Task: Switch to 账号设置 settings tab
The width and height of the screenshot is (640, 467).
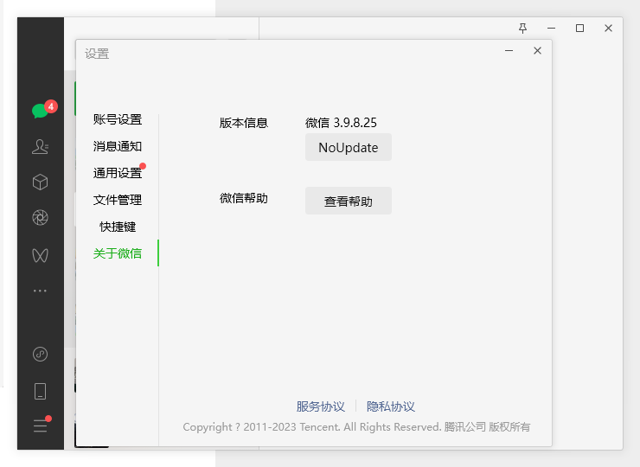Action: (118, 119)
